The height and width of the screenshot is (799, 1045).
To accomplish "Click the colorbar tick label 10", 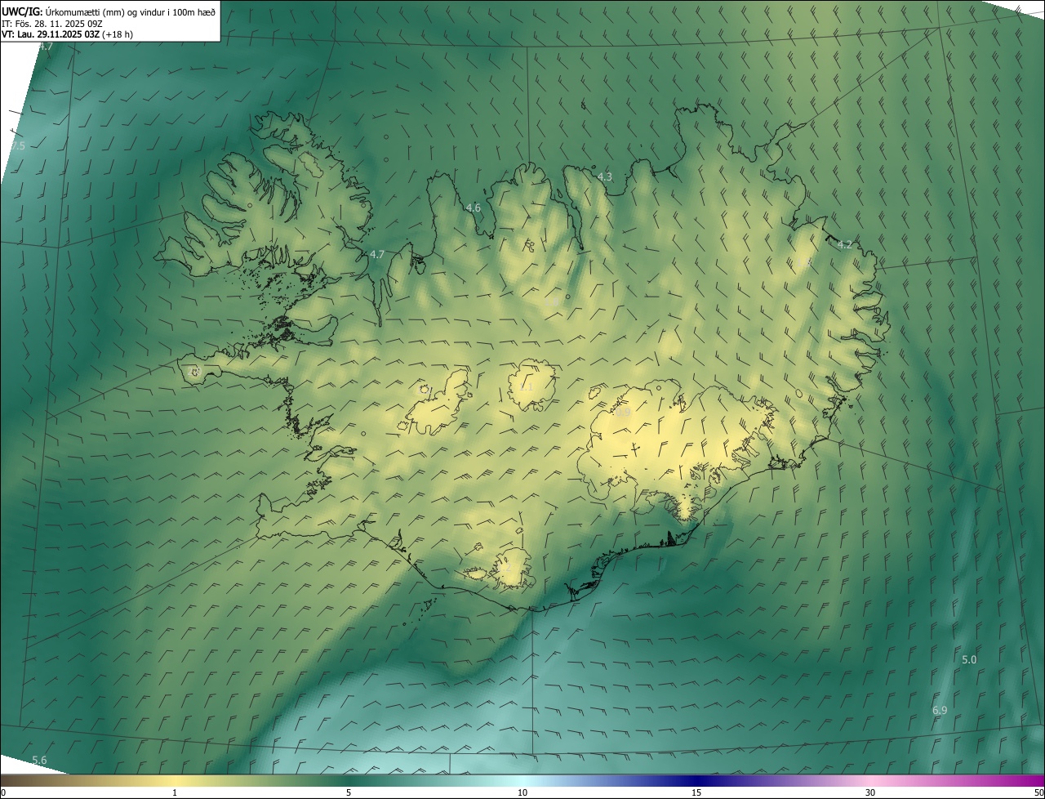I will click(x=522, y=792).
